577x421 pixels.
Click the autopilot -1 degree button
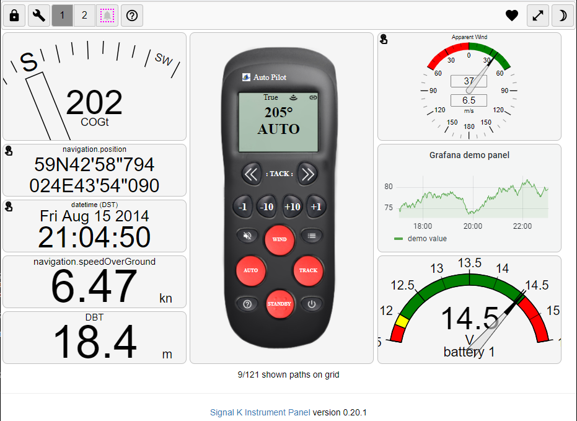coord(242,207)
